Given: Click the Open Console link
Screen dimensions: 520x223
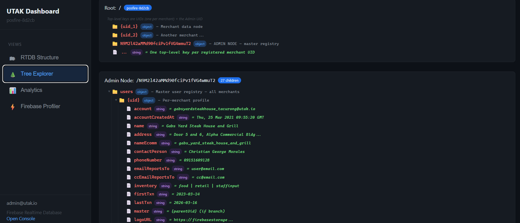Looking at the screenshot, I should coord(21,219).
